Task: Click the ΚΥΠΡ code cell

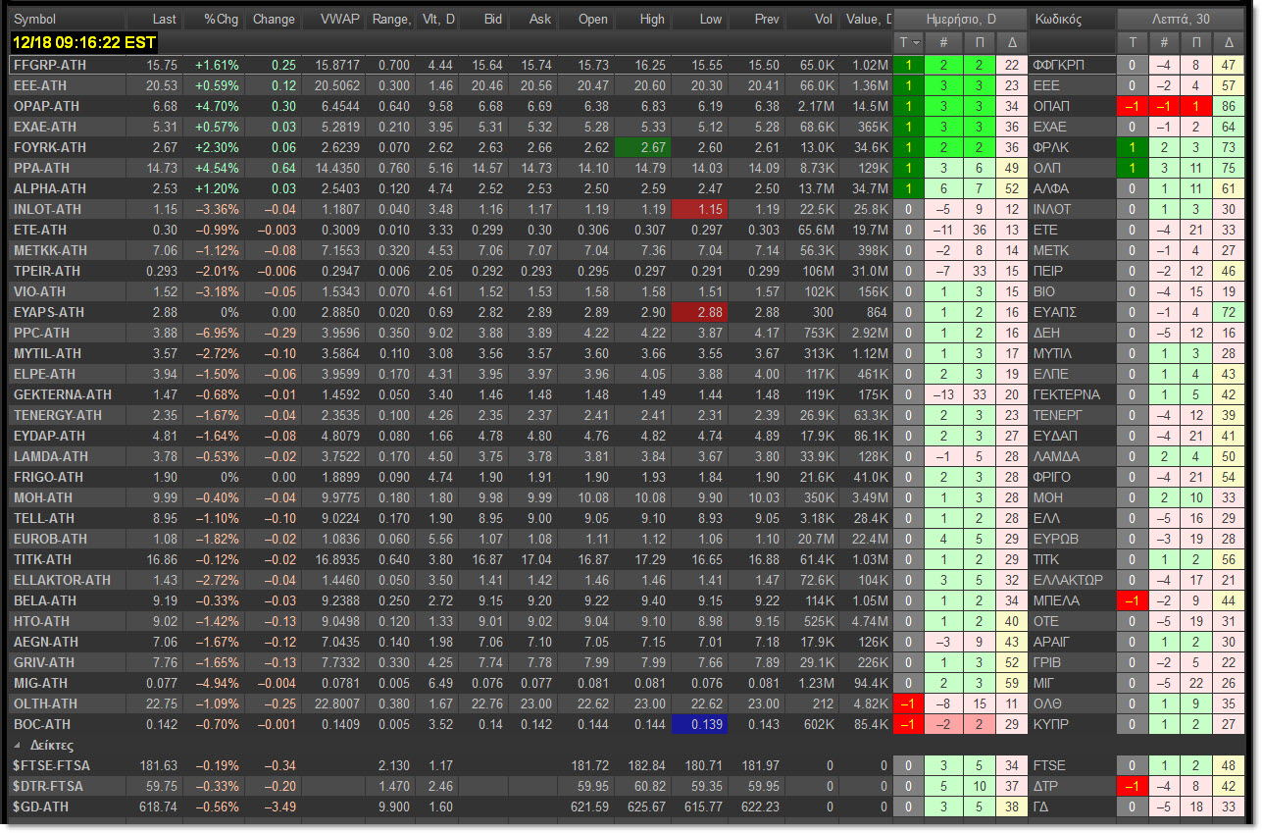Action: coord(1071,724)
